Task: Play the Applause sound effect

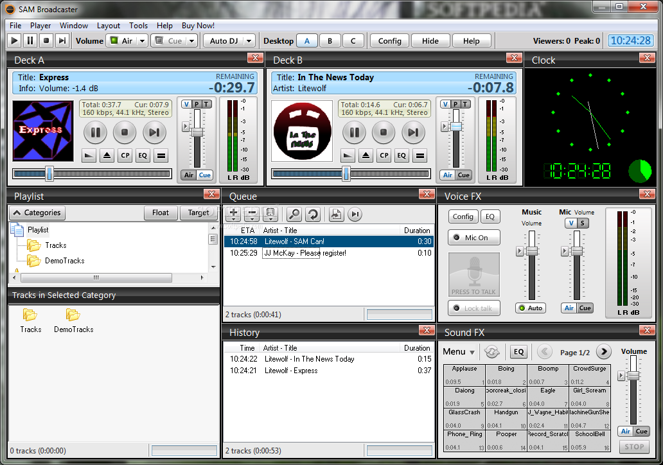Action: tap(464, 373)
